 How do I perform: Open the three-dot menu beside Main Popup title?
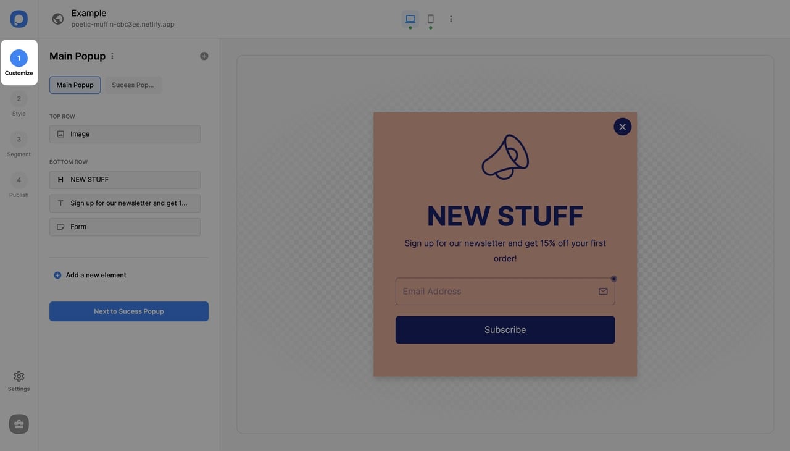[x=112, y=56]
